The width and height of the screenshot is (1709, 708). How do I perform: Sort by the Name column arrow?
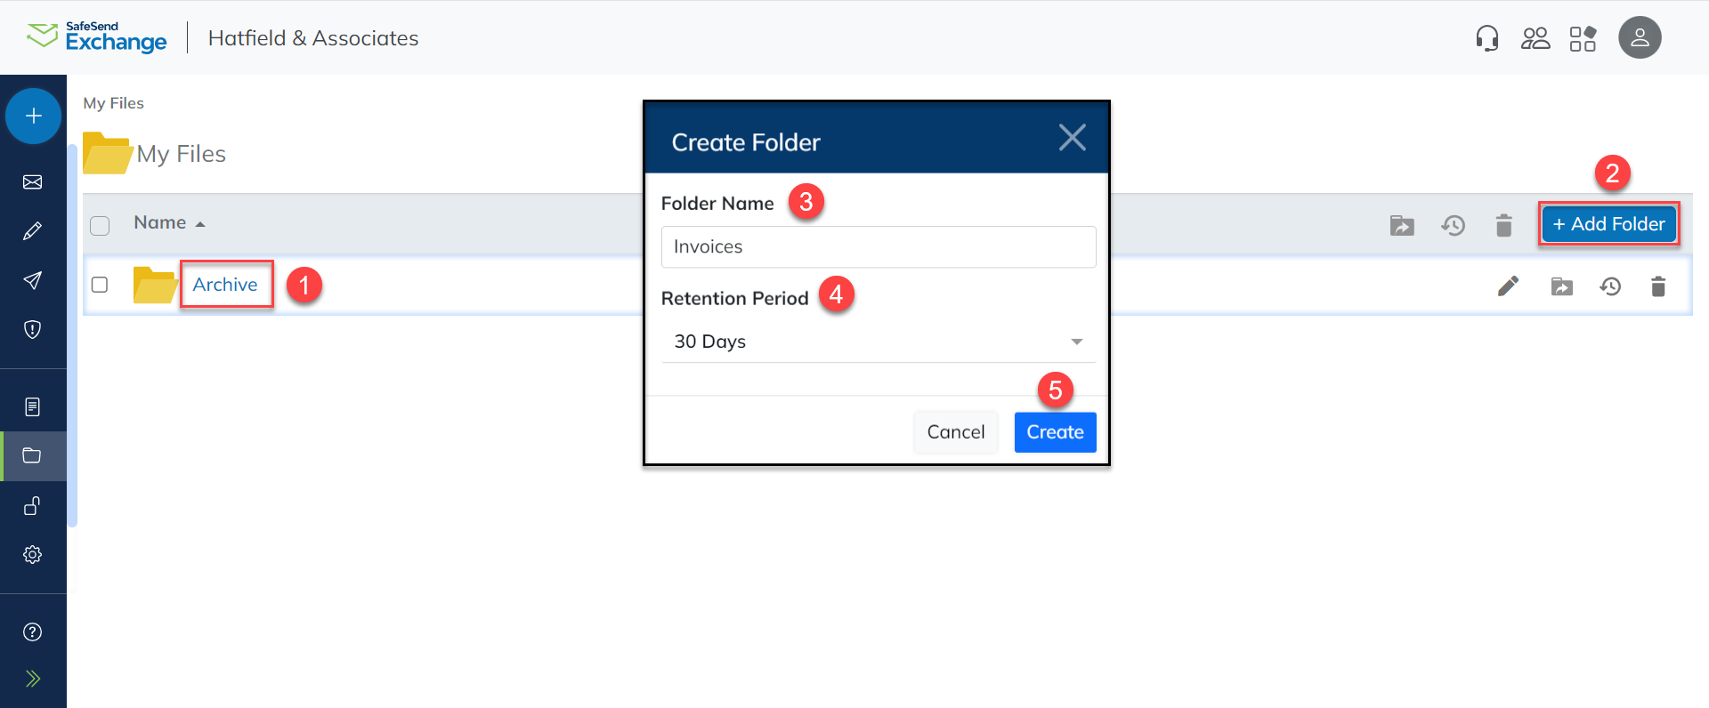point(200,224)
